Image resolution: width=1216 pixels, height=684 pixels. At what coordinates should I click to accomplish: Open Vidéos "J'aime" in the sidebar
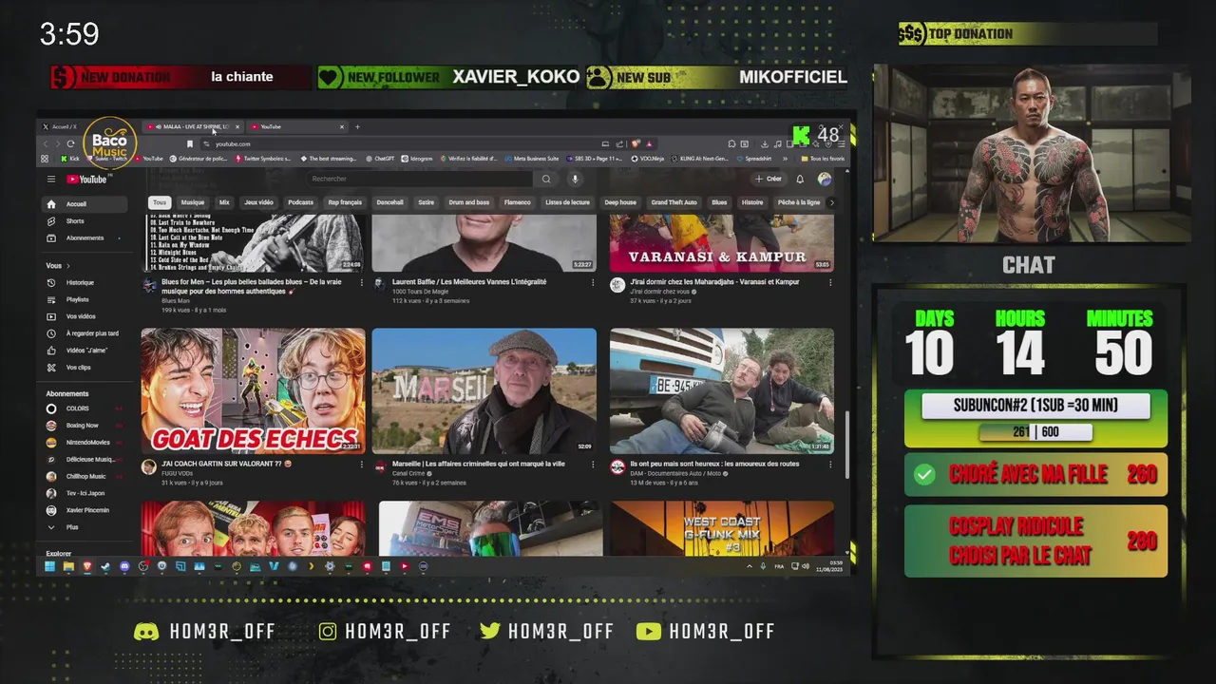click(85, 351)
